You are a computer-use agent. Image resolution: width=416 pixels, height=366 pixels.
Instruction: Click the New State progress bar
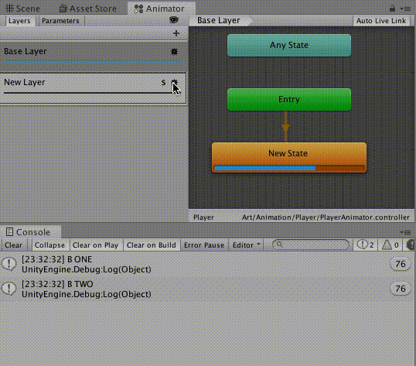[x=289, y=168]
